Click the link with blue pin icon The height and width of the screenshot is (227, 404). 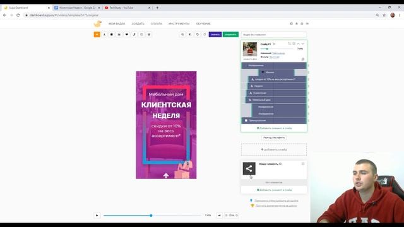click(276, 201)
